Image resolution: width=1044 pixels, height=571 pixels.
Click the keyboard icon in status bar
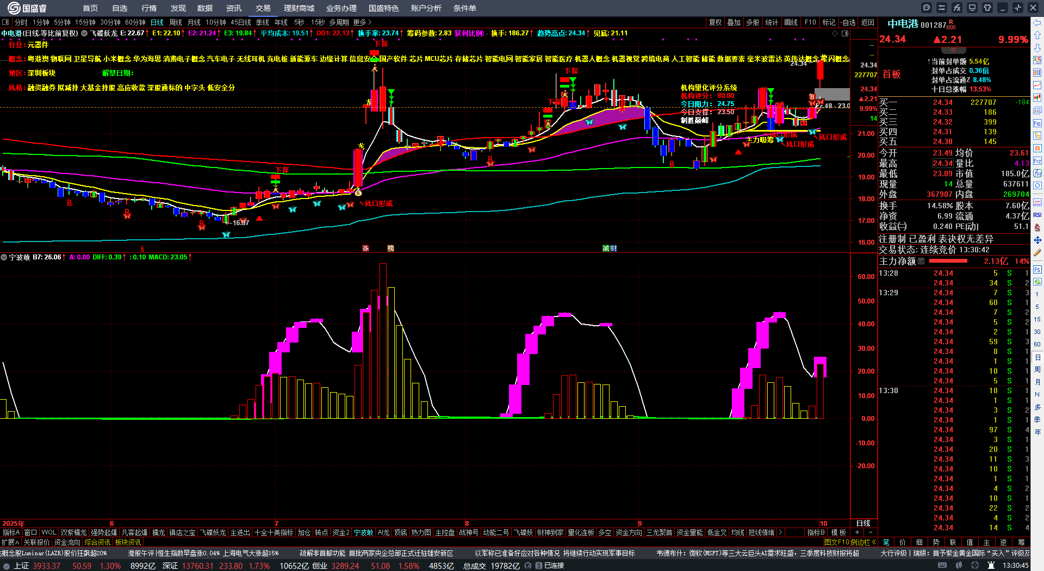[x=942, y=566]
